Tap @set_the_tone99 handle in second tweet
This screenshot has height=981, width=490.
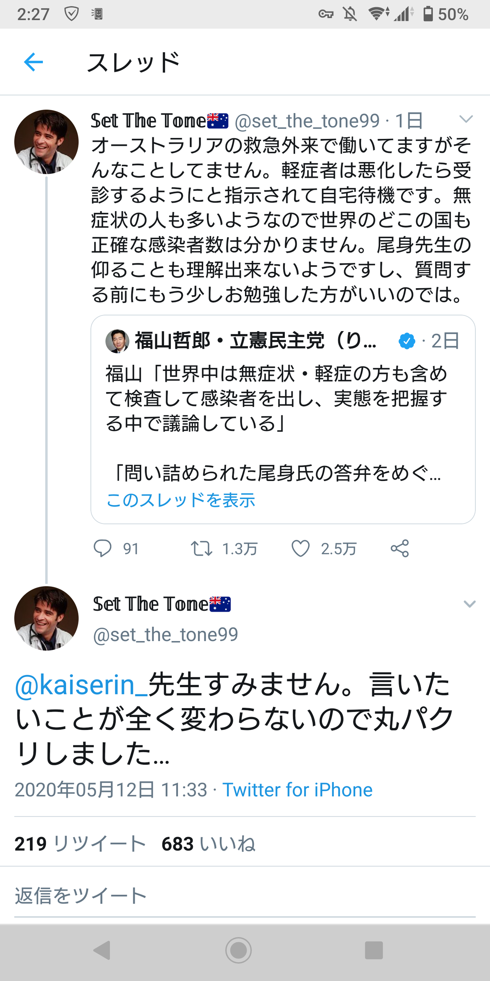point(165,635)
